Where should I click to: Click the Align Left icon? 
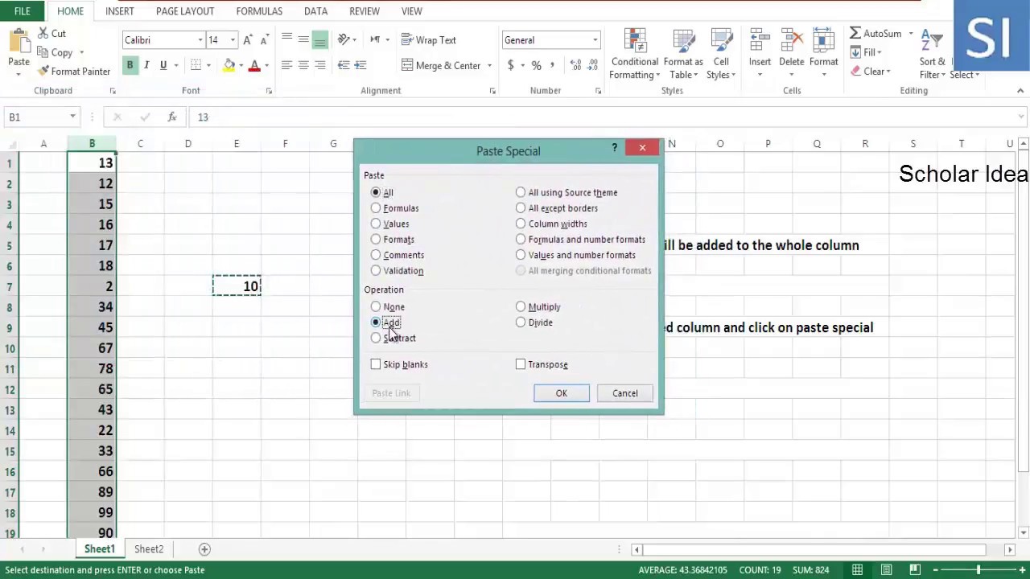point(286,65)
